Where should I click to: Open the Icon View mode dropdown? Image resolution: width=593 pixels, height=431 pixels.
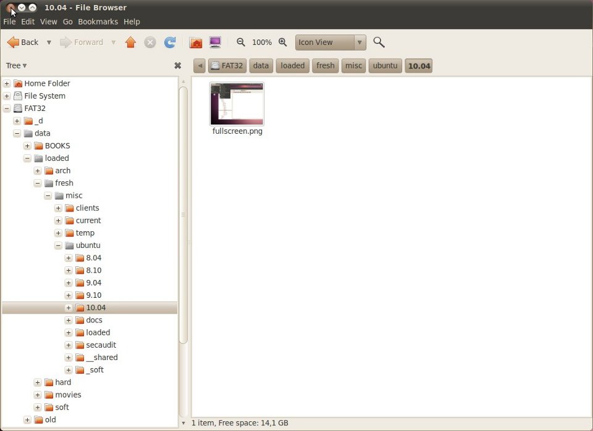point(330,43)
